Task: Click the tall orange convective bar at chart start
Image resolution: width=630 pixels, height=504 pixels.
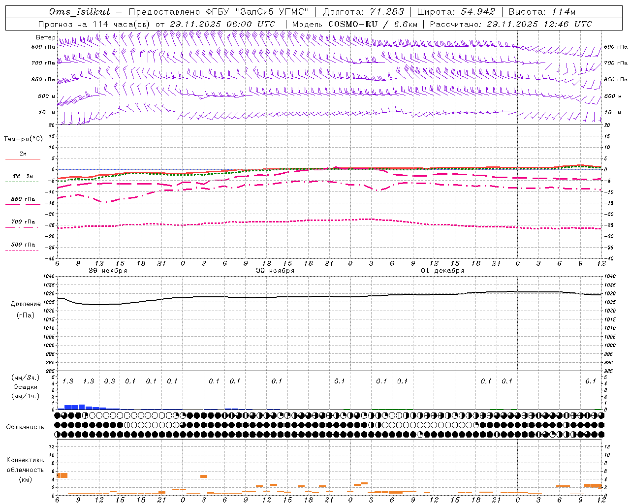Action: pyautogui.click(x=62, y=475)
